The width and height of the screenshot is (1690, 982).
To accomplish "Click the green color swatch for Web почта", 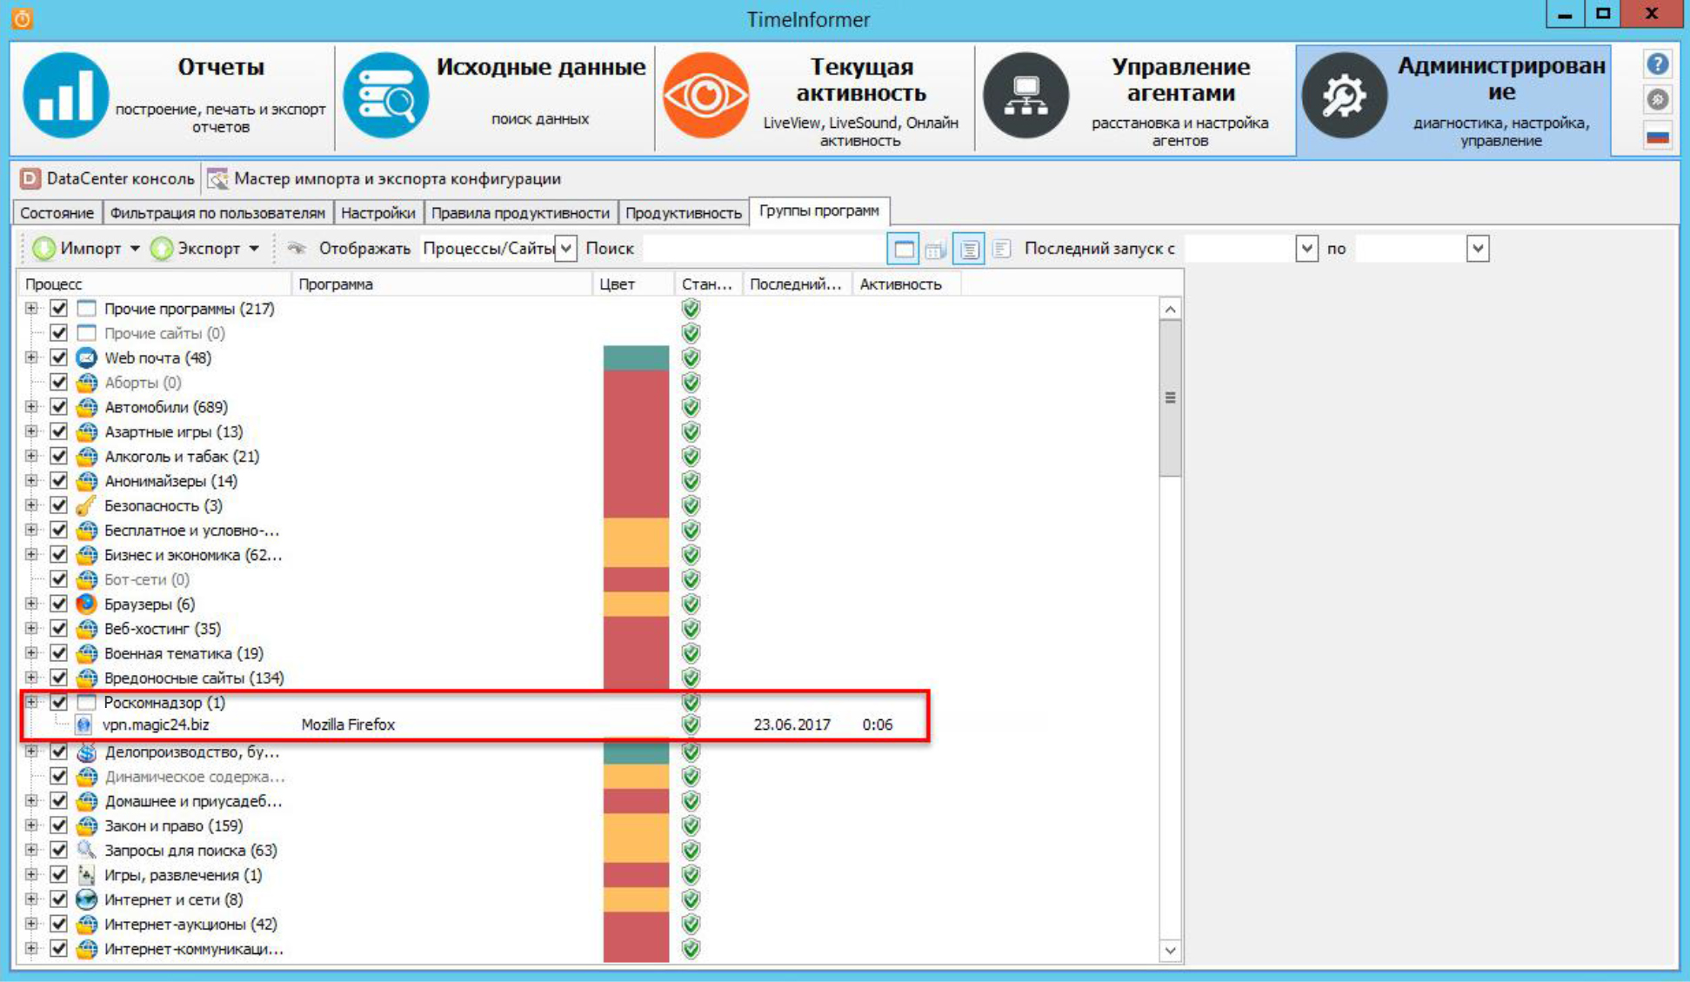I will (636, 357).
